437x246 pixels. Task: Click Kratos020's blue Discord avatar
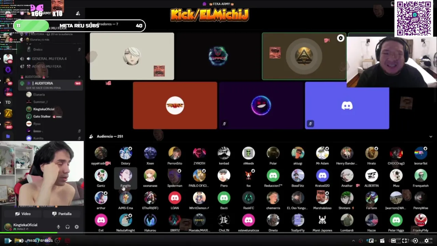(322, 176)
